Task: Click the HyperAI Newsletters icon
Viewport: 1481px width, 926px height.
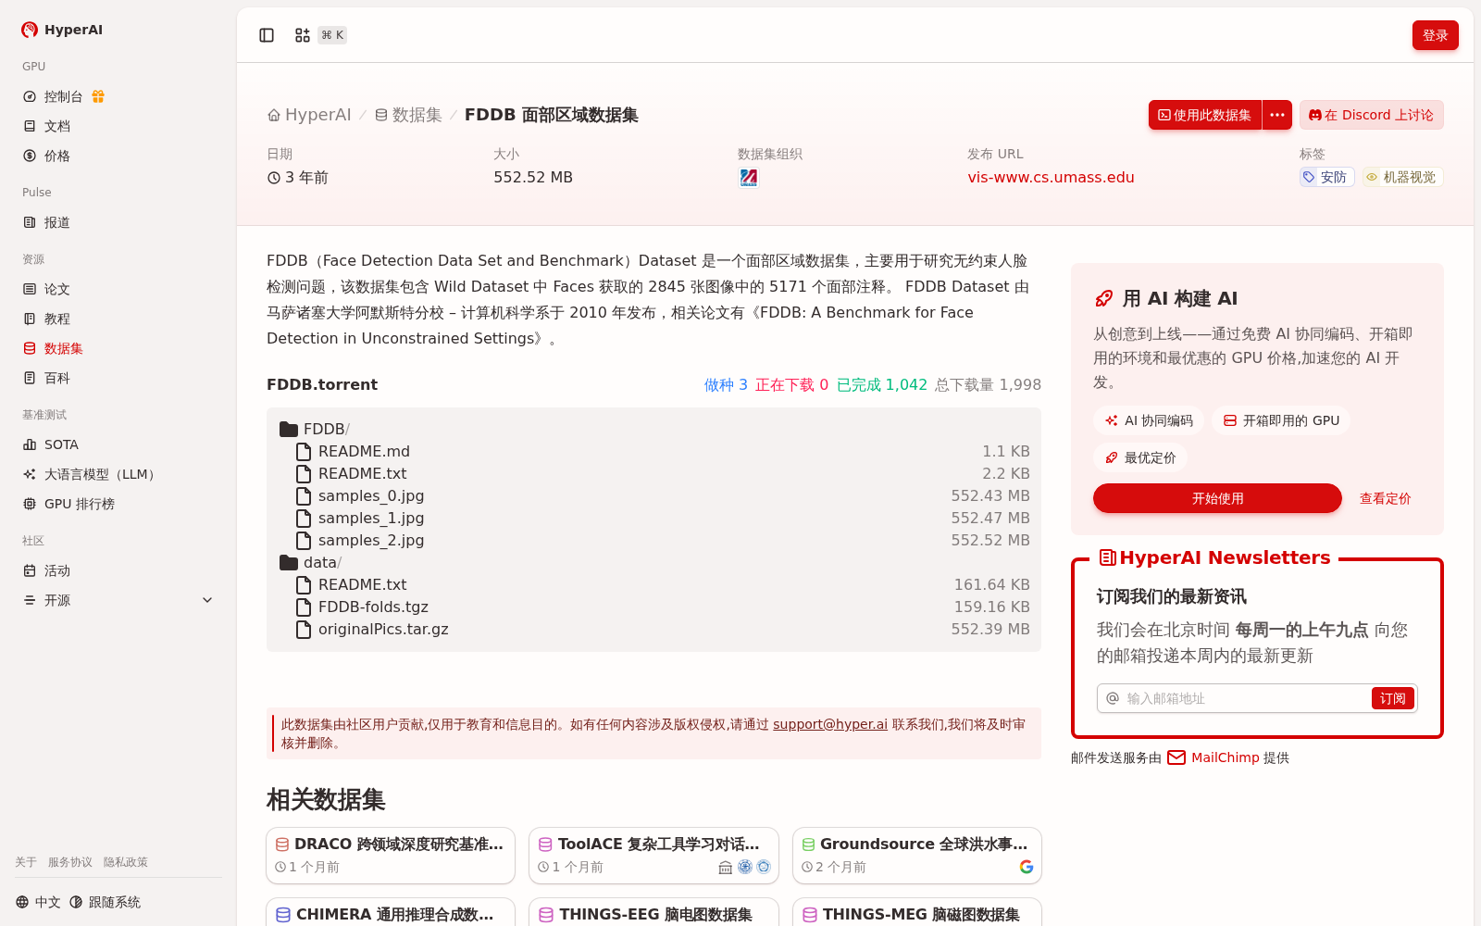Action: point(1107,557)
